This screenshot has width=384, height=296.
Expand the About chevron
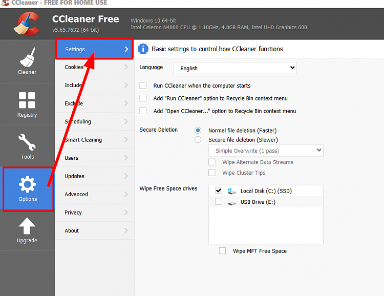click(126, 230)
